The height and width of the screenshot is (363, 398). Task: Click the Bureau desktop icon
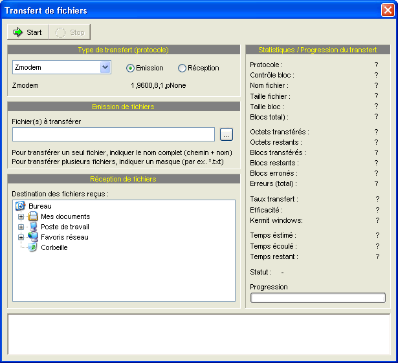click(20, 206)
